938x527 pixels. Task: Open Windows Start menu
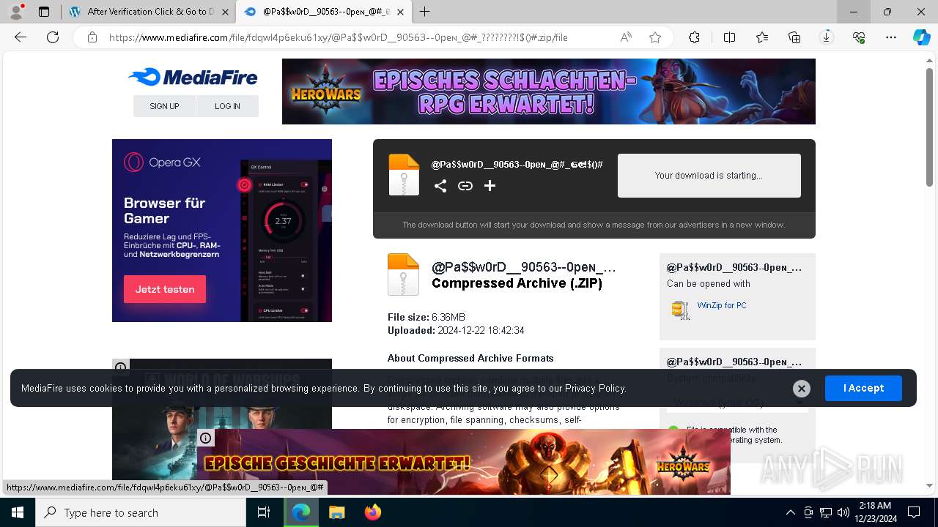pos(18,512)
